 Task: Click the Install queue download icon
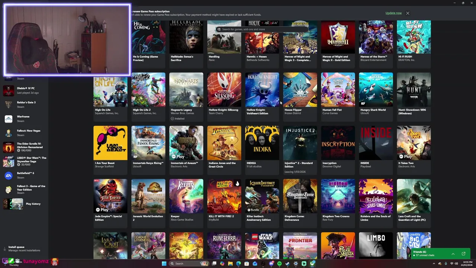pyautogui.click(x=4, y=249)
